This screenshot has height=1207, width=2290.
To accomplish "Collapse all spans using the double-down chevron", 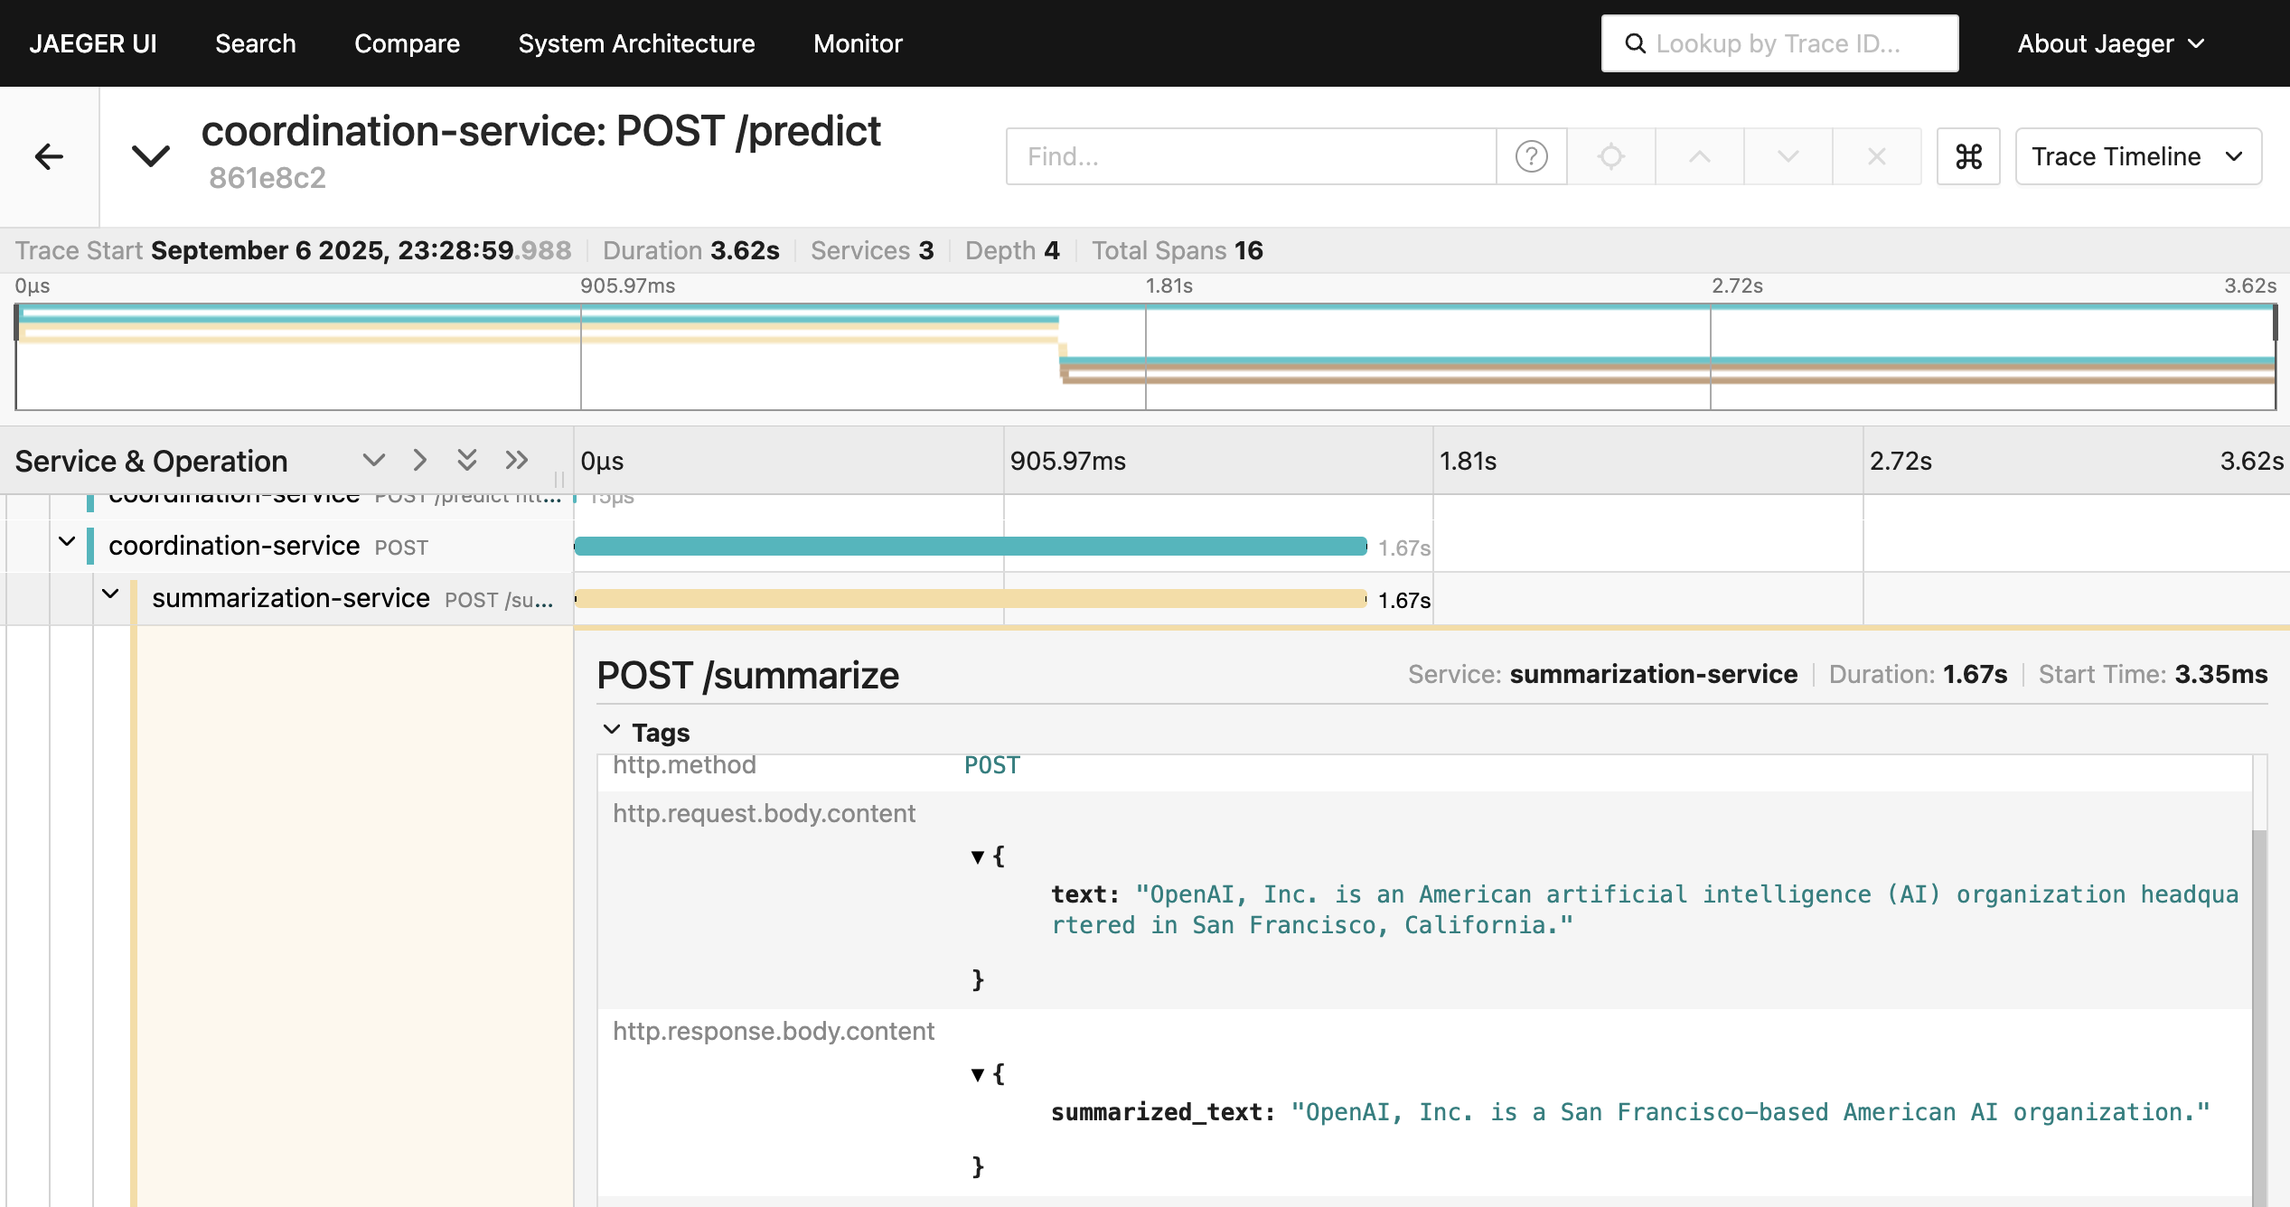I will click(x=466, y=460).
